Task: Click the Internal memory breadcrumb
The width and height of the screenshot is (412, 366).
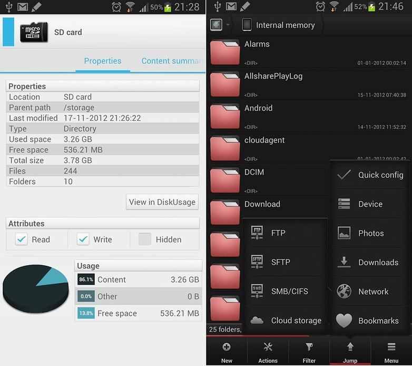Action: 279,25
